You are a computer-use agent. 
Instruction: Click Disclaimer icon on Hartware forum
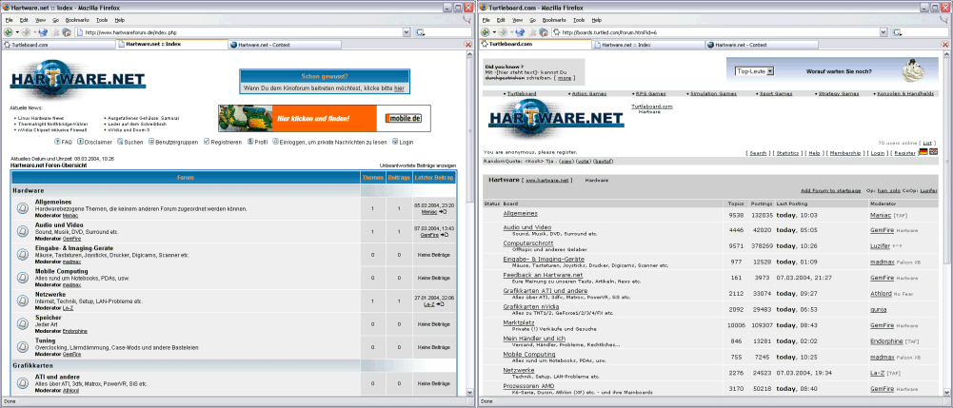pyautogui.click(x=81, y=142)
